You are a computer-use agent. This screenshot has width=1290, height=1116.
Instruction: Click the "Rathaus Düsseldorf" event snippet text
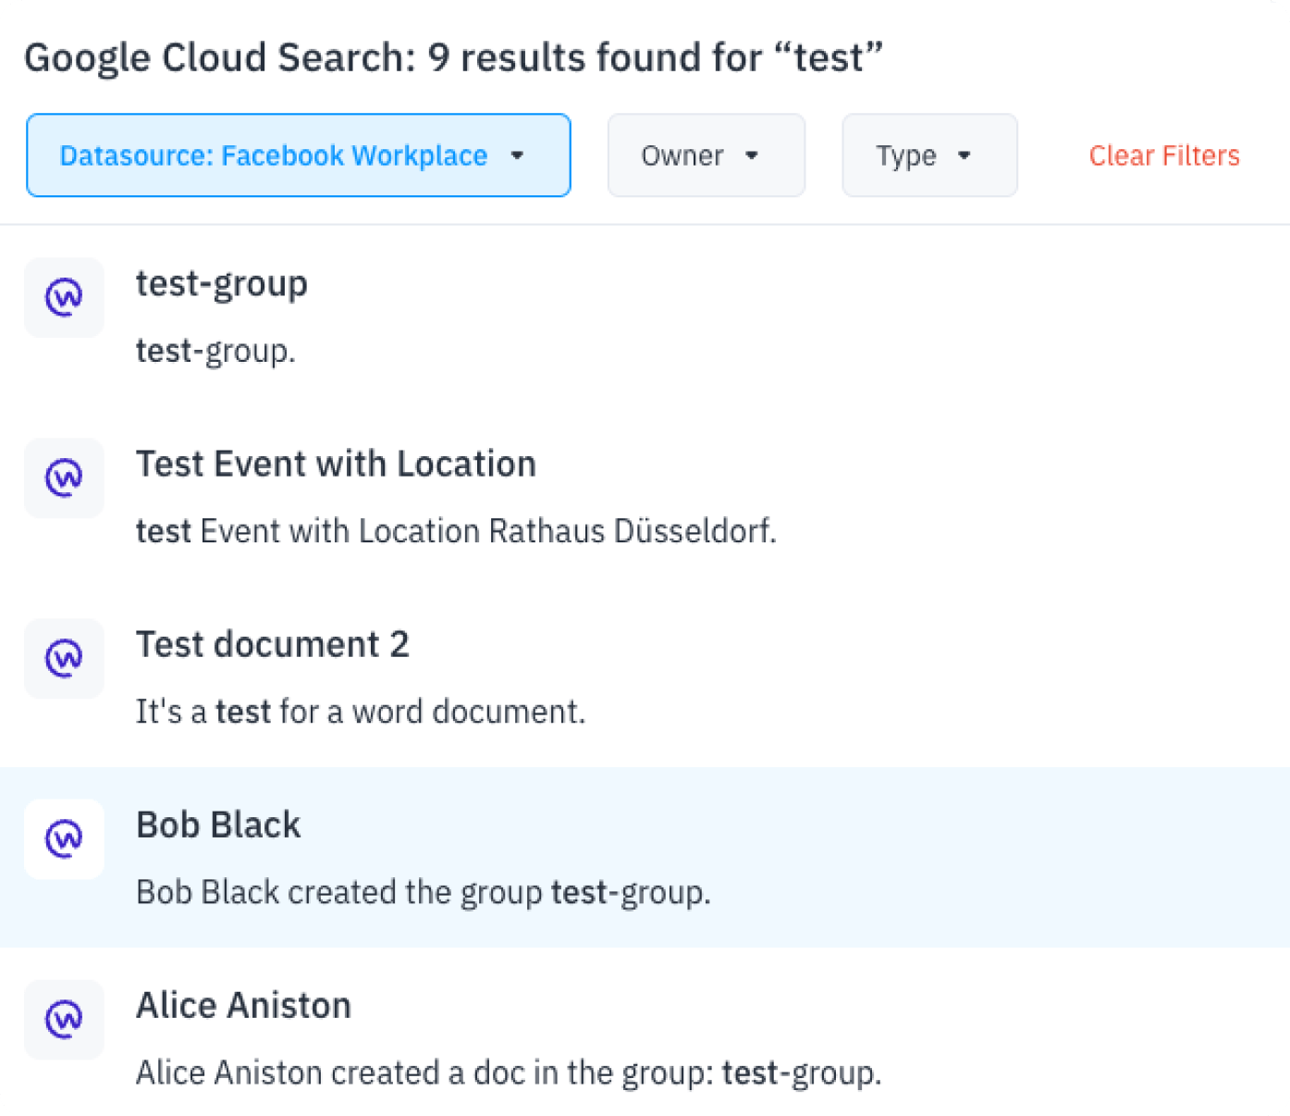pyautogui.click(x=632, y=531)
